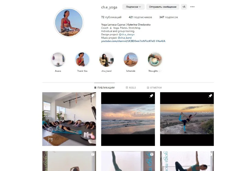Open pinned sunset dancer pose video post
Screen dimensions: 244x171
[x=187, y=119]
